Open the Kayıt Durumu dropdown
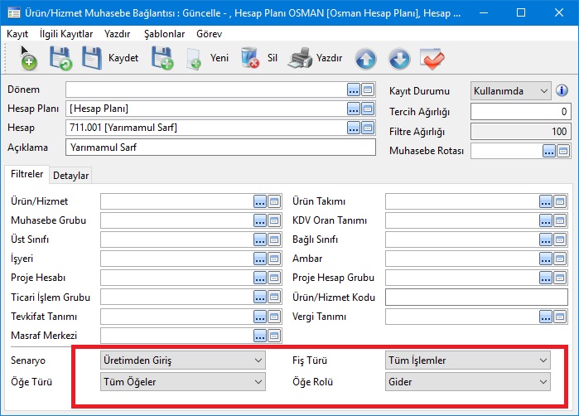This screenshot has height=416, width=579. (x=510, y=90)
